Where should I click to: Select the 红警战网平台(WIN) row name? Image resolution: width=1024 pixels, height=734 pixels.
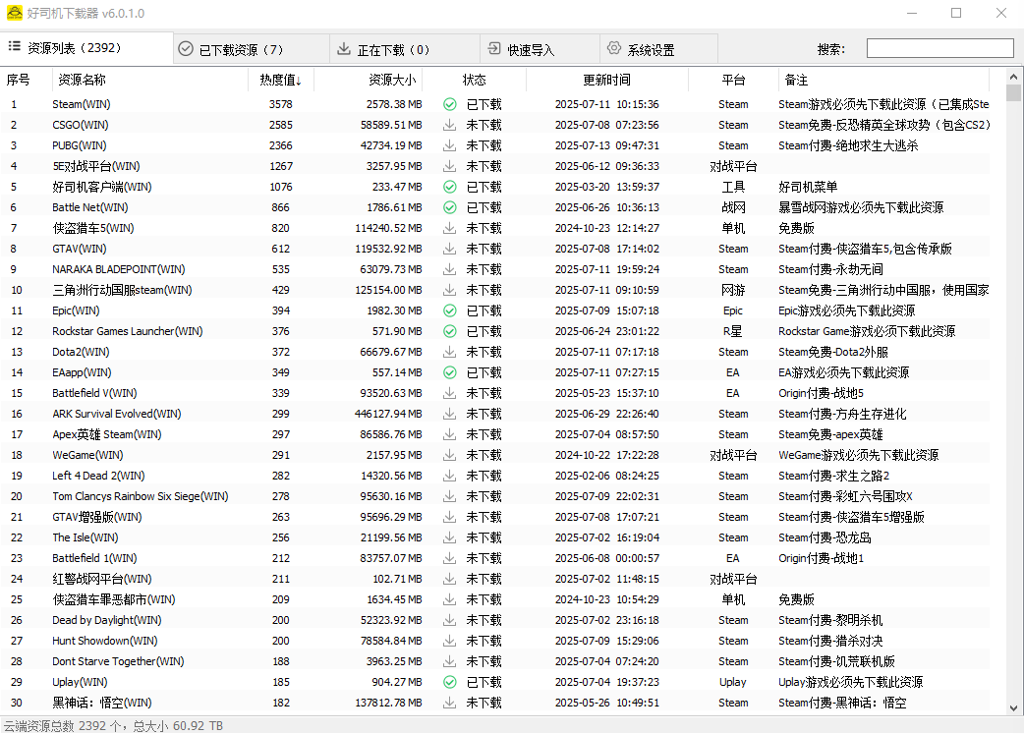pyautogui.click(x=102, y=579)
